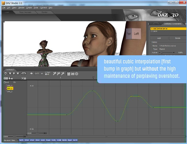Click the save floppy disk icon
This screenshot has width=187, height=144.
[x=72, y=74]
